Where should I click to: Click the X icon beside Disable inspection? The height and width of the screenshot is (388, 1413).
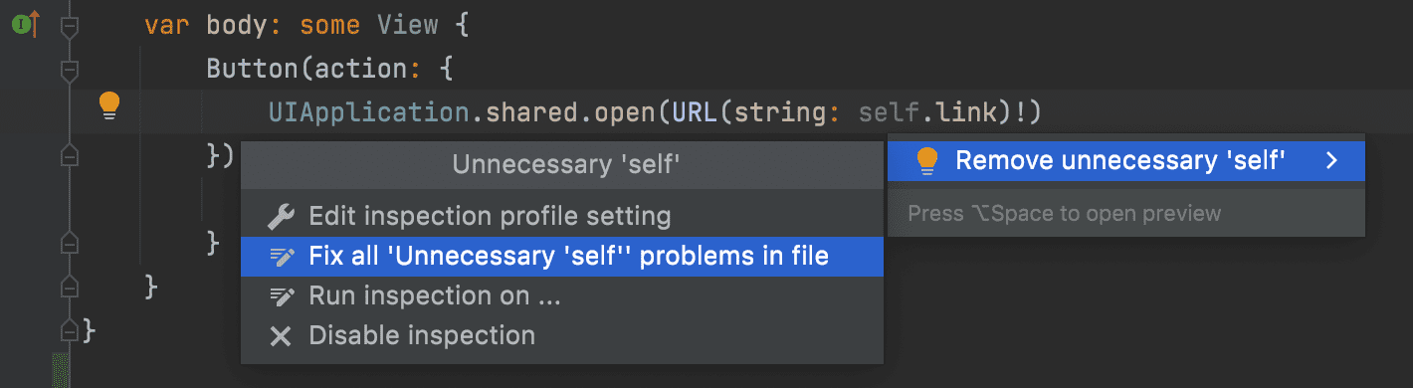click(x=282, y=336)
